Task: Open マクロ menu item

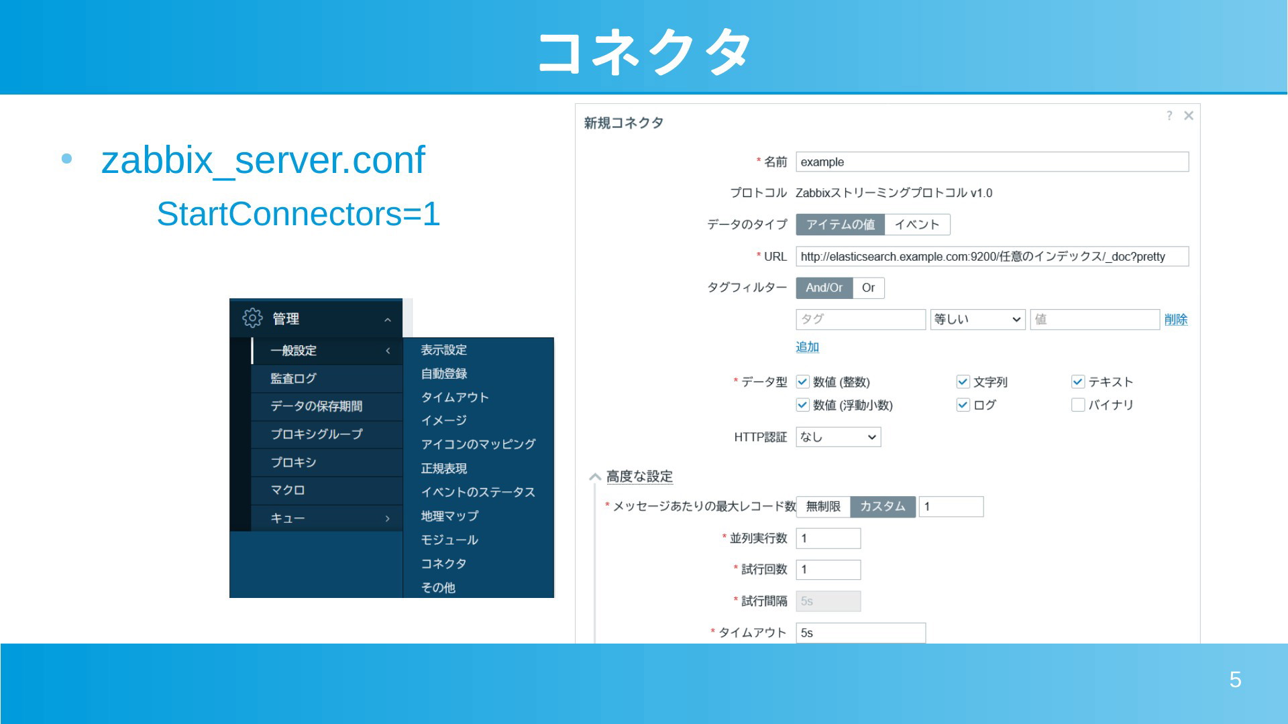Action: pos(327,490)
